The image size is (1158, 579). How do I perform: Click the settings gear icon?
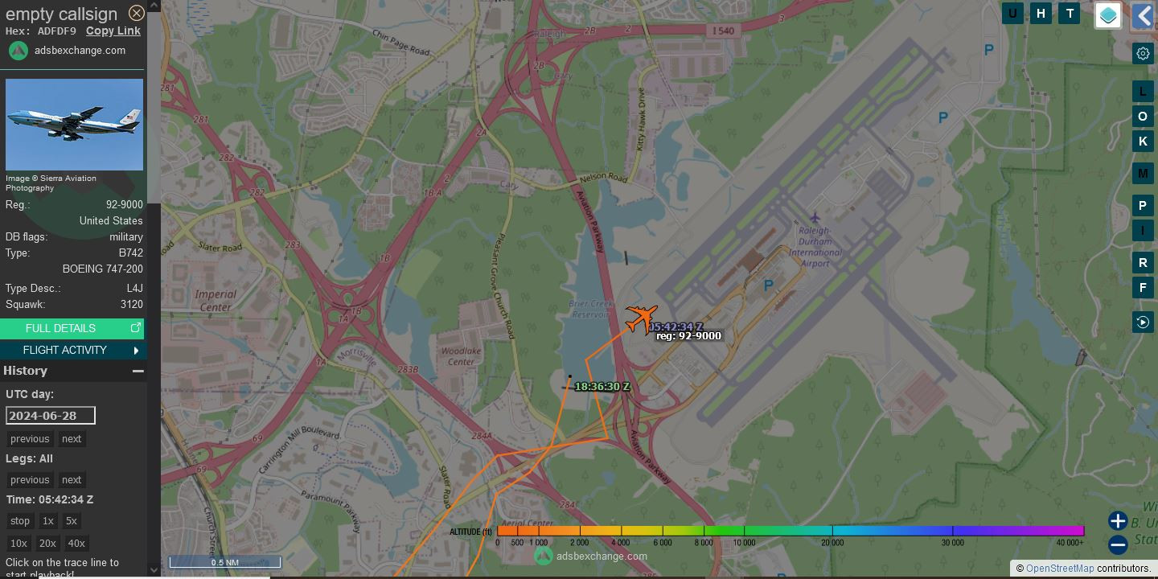tap(1143, 54)
